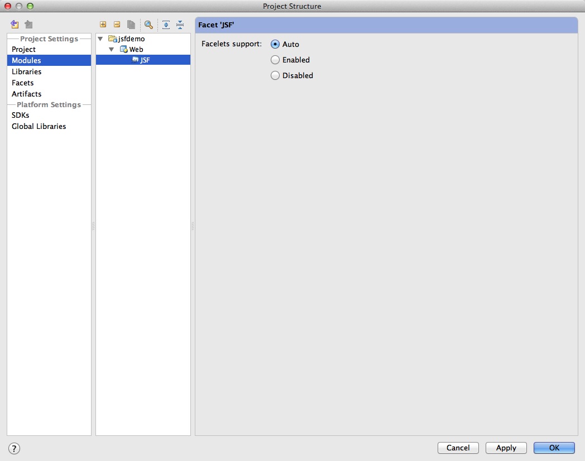Click the Copy module toolbar icon
Image resolution: width=585 pixels, height=461 pixels.
point(131,25)
